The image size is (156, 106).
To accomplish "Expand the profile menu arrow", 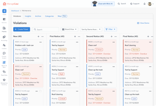I will tap(153, 4).
